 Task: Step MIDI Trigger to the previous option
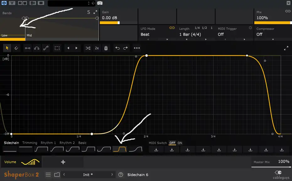tap(225, 39)
